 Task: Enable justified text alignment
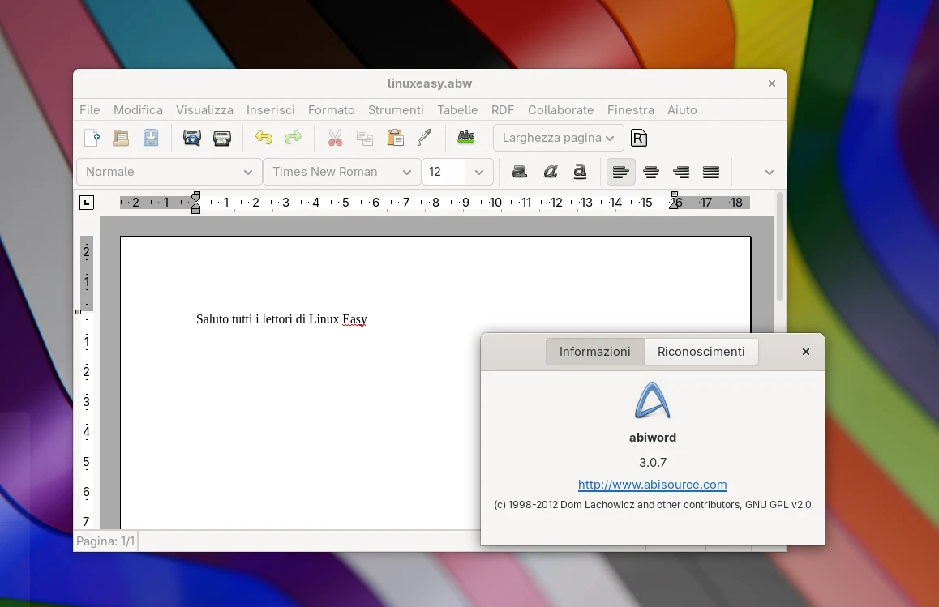click(x=711, y=172)
